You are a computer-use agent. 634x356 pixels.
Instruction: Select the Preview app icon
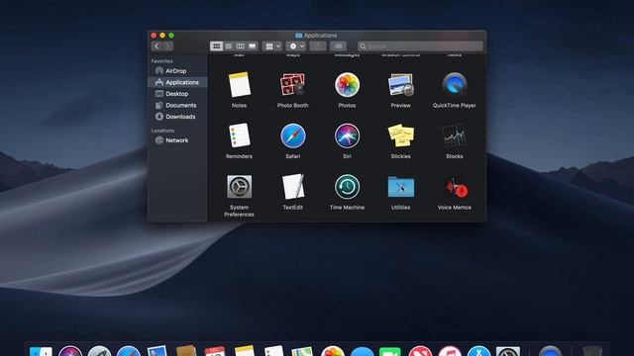click(400, 85)
